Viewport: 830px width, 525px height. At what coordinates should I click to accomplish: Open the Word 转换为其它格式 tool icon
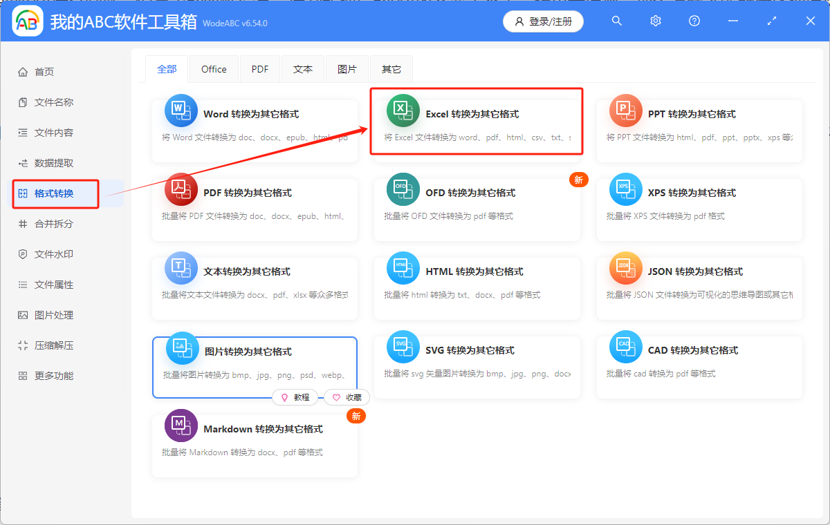click(181, 110)
